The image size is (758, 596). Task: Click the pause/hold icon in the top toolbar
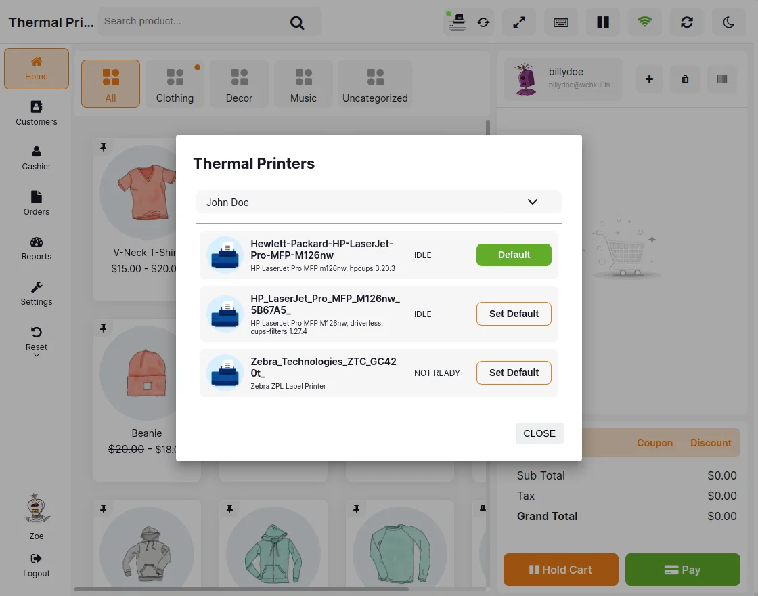[x=602, y=22]
